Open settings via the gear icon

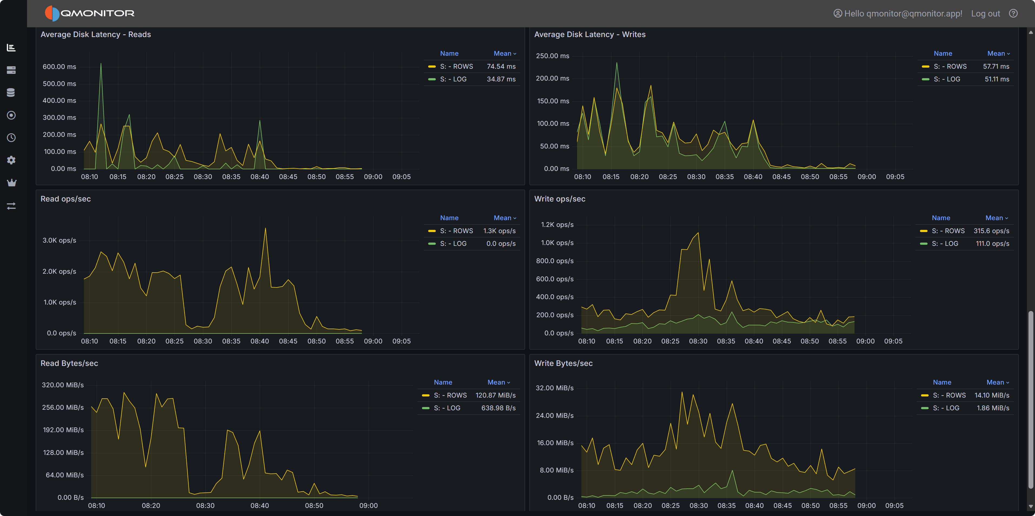click(x=11, y=160)
